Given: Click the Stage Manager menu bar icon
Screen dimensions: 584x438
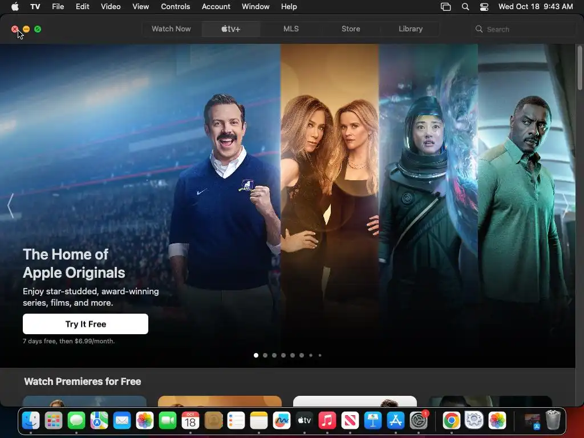Looking at the screenshot, I should [x=445, y=7].
